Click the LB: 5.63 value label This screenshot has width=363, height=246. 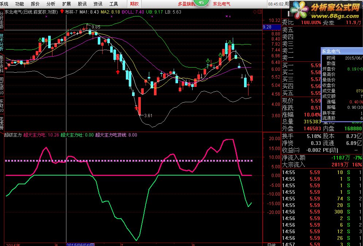[x=173, y=12]
